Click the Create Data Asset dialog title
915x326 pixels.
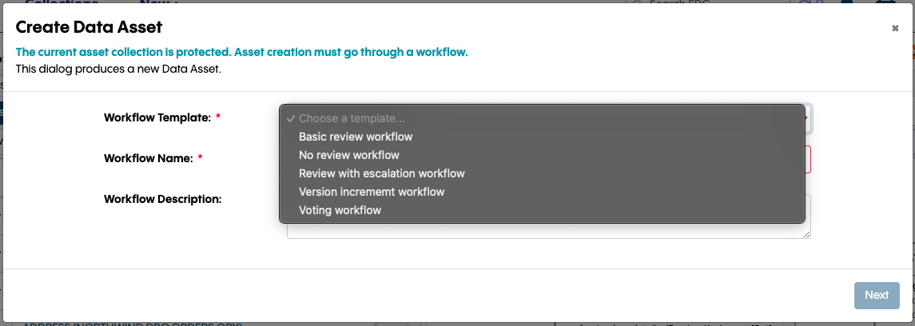[89, 27]
